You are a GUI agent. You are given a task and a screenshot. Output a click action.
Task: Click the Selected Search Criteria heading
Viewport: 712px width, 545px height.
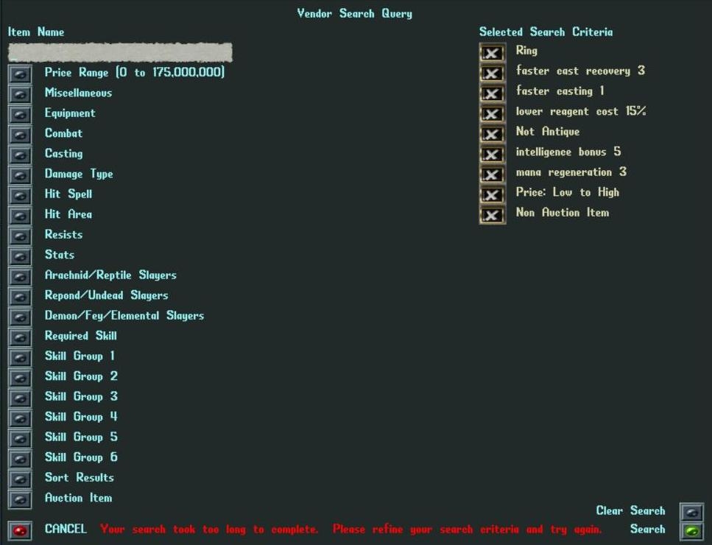point(546,32)
